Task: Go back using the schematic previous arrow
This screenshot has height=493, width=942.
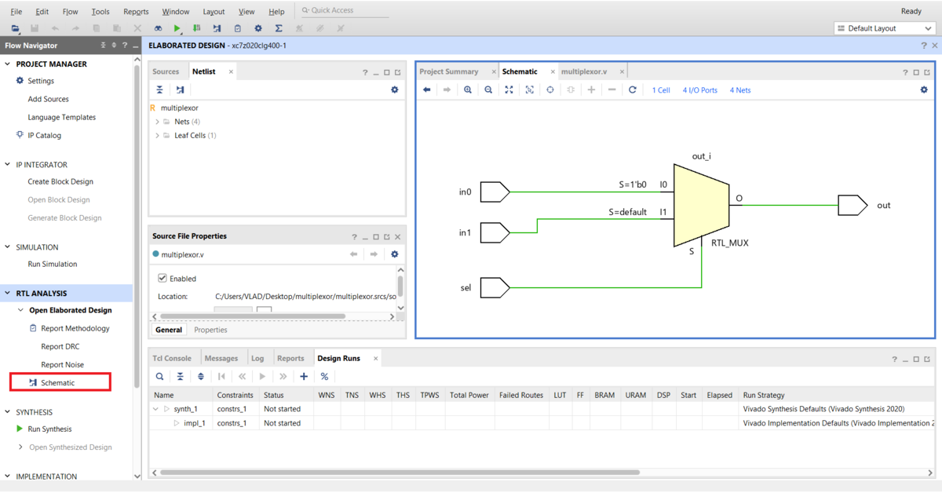Action: 426,90
